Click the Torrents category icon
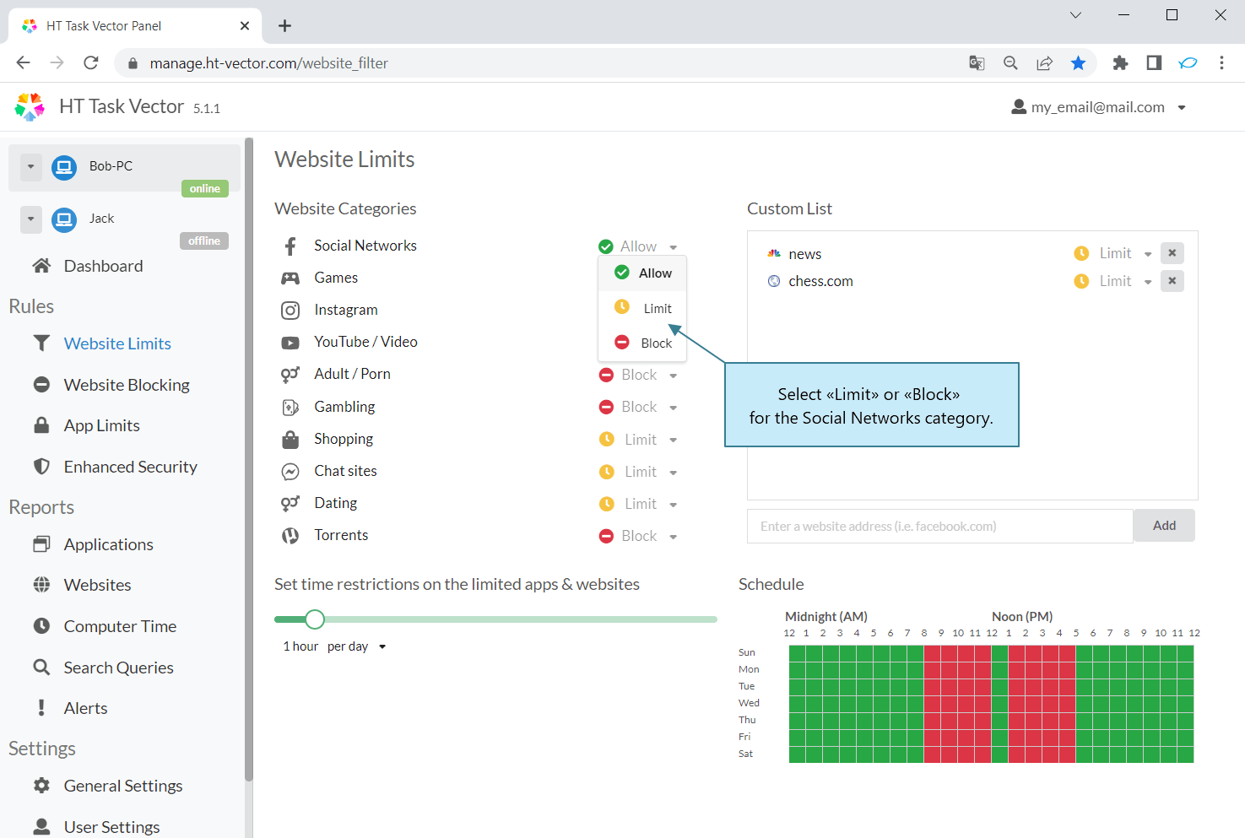 click(290, 536)
